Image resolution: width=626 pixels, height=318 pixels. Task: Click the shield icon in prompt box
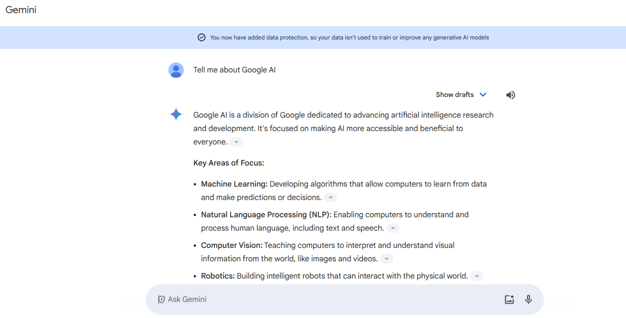pos(161,300)
